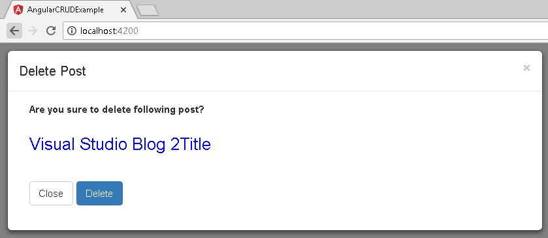Click the Delete Post dialog heading
The image size is (548, 238).
(x=53, y=71)
